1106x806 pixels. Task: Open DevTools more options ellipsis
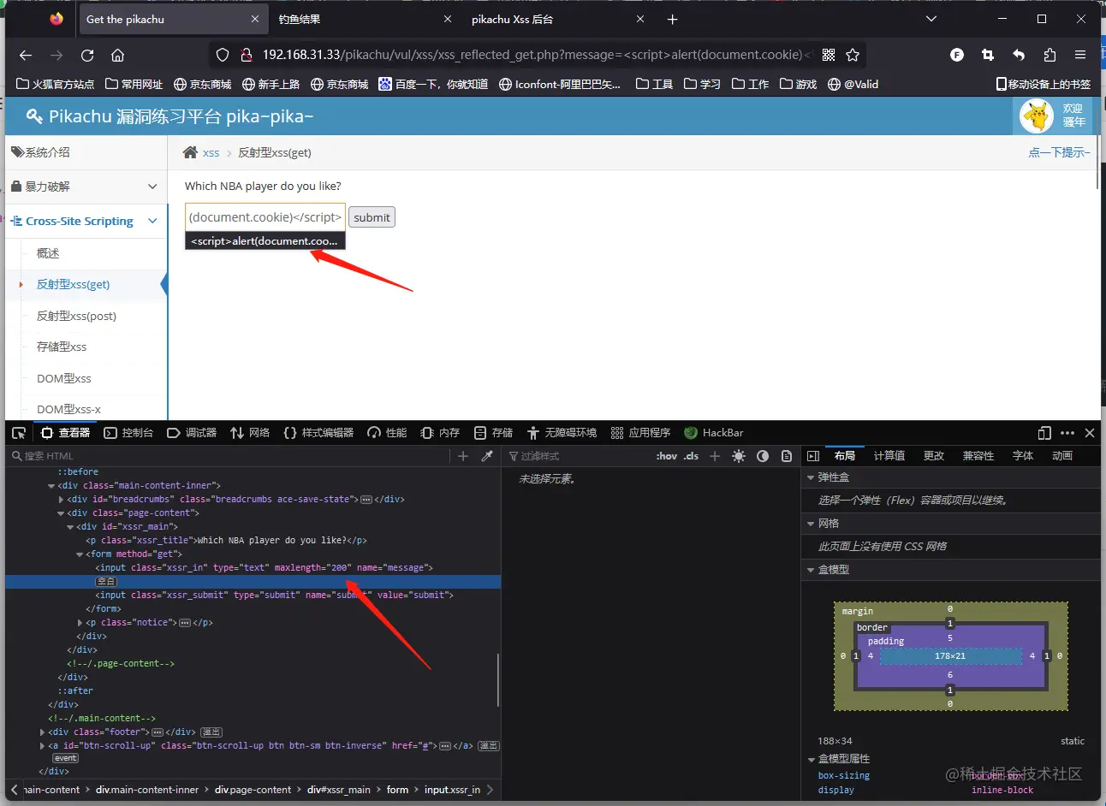1067,433
